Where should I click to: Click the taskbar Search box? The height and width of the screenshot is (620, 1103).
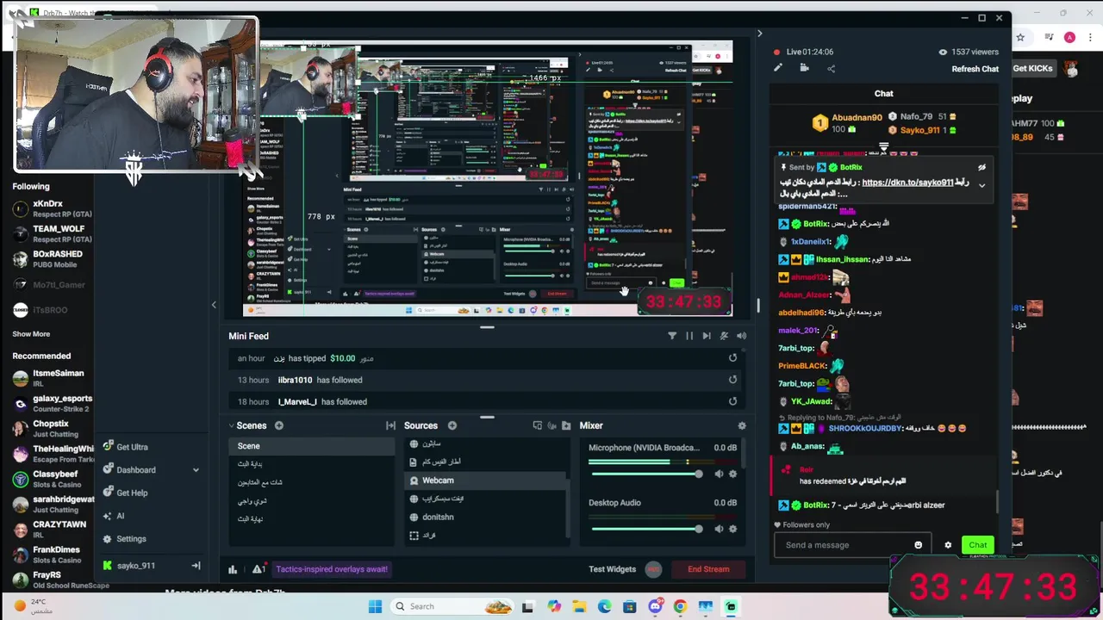click(x=452, y=606)
